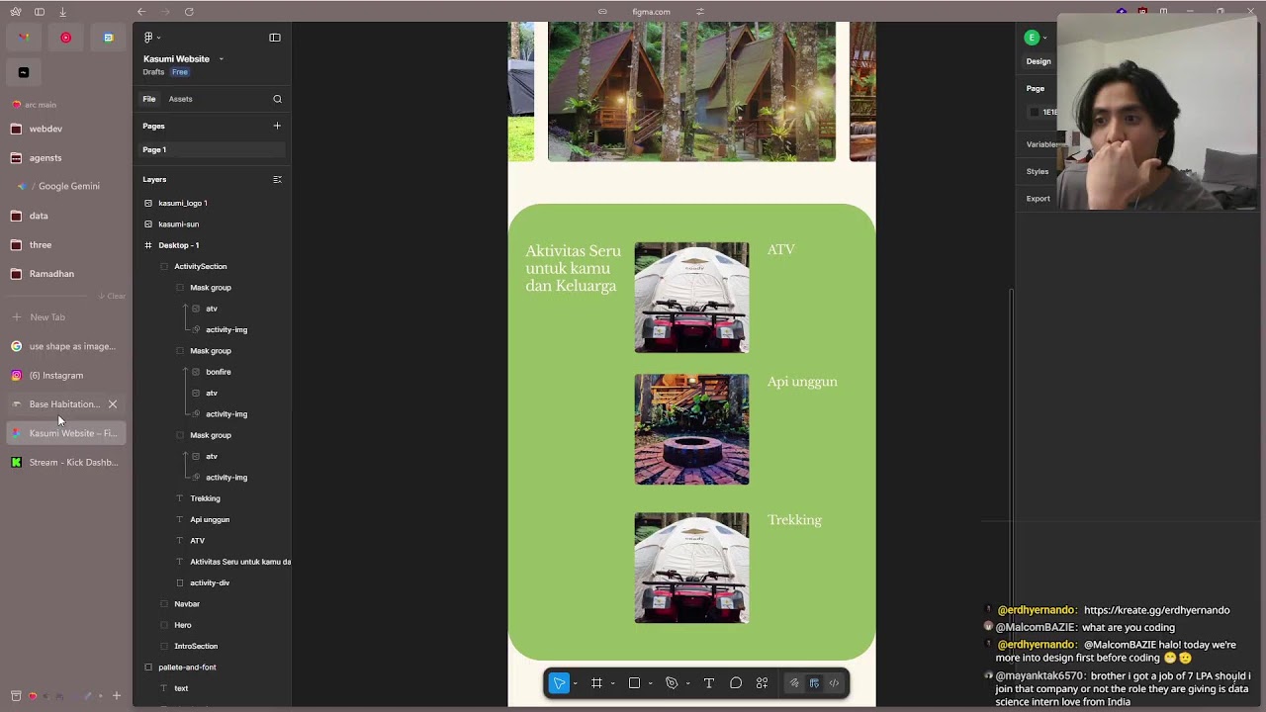Go back in Arc browser
Screen dimensions: 1266x712
click(x=141, y=12)
